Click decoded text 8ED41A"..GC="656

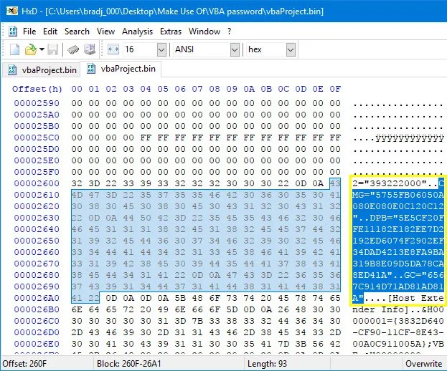coord(398,275)
